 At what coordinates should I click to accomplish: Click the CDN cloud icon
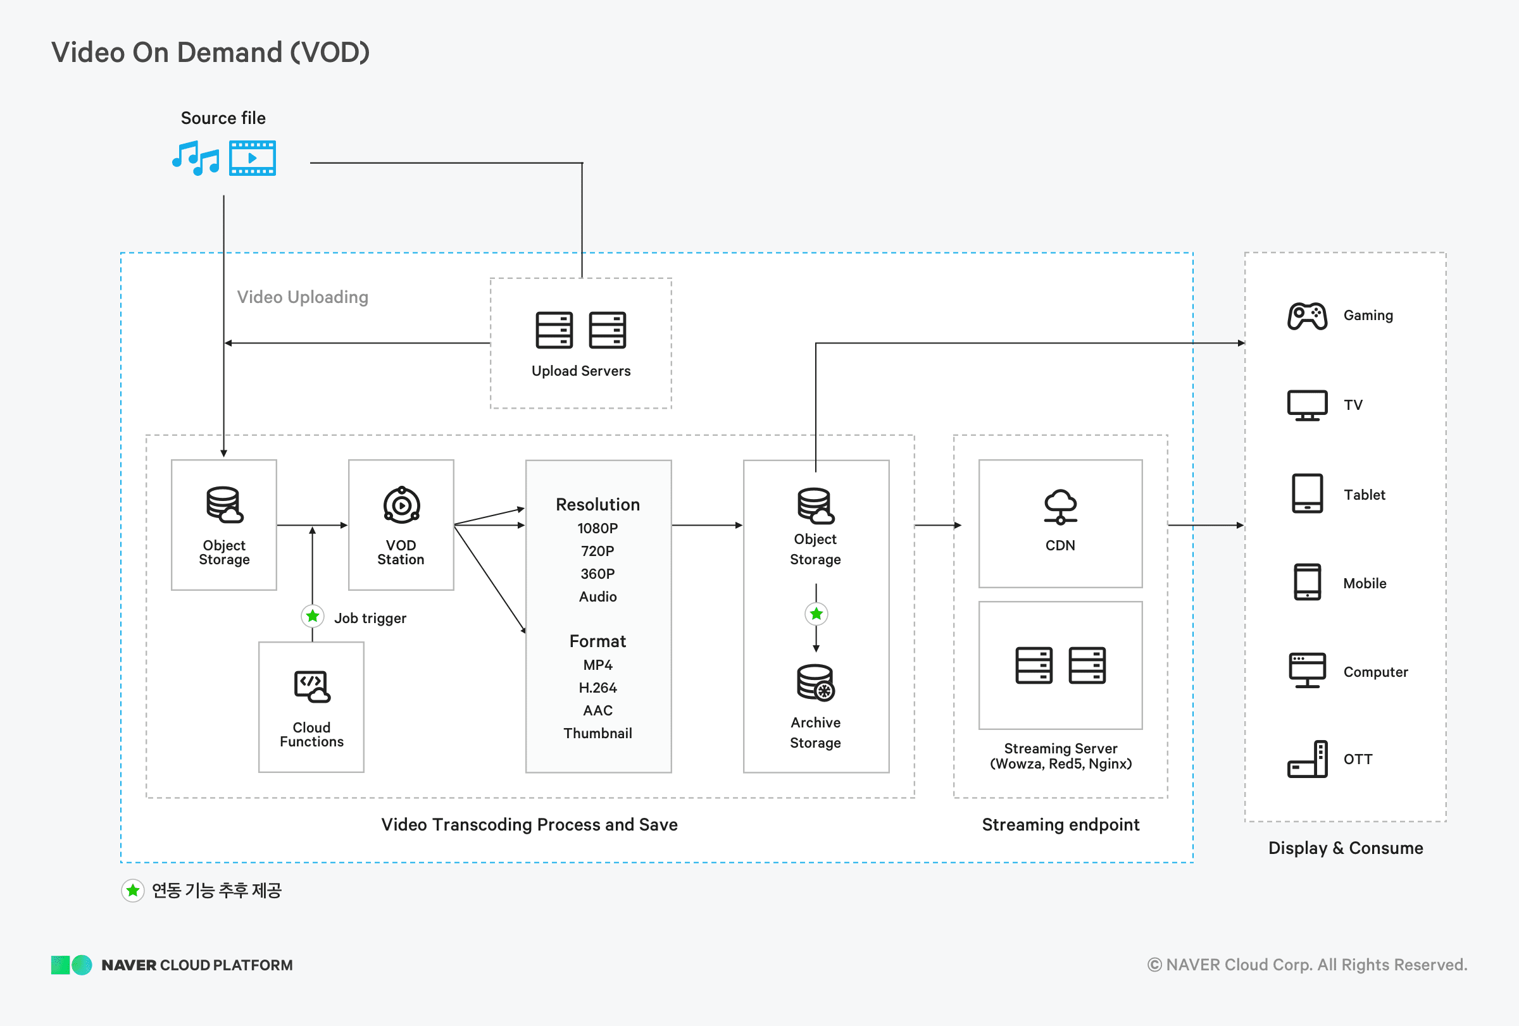point(1060,507)
